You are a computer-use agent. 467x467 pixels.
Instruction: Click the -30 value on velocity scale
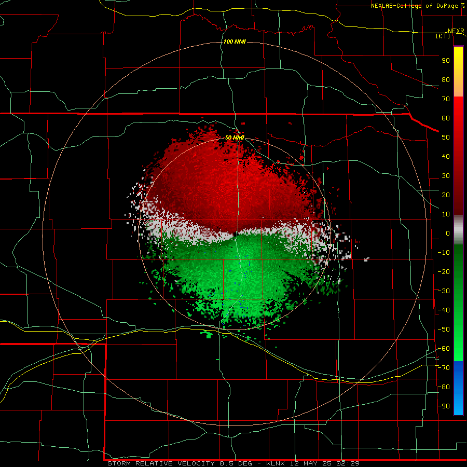tap(444, 291)
